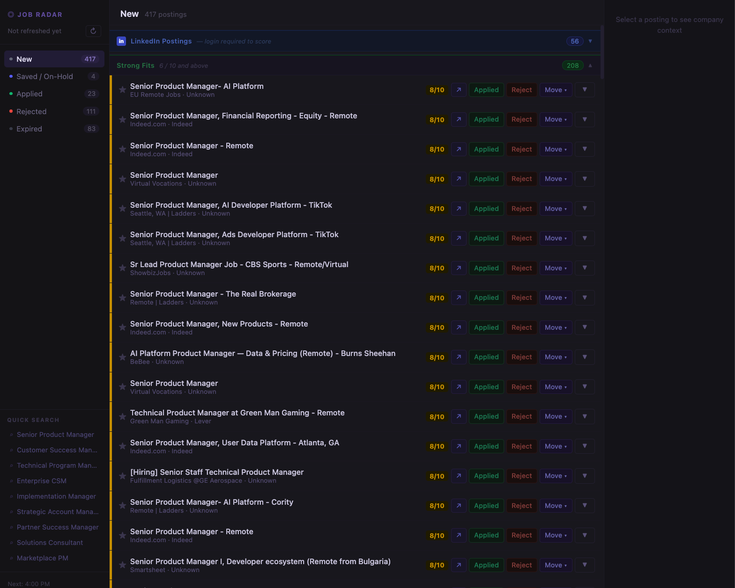The image size is (735, 588).
Task: Open Move dropdown for Developer ecosystem Bulgaria posting
Action: tap(556, 565)
